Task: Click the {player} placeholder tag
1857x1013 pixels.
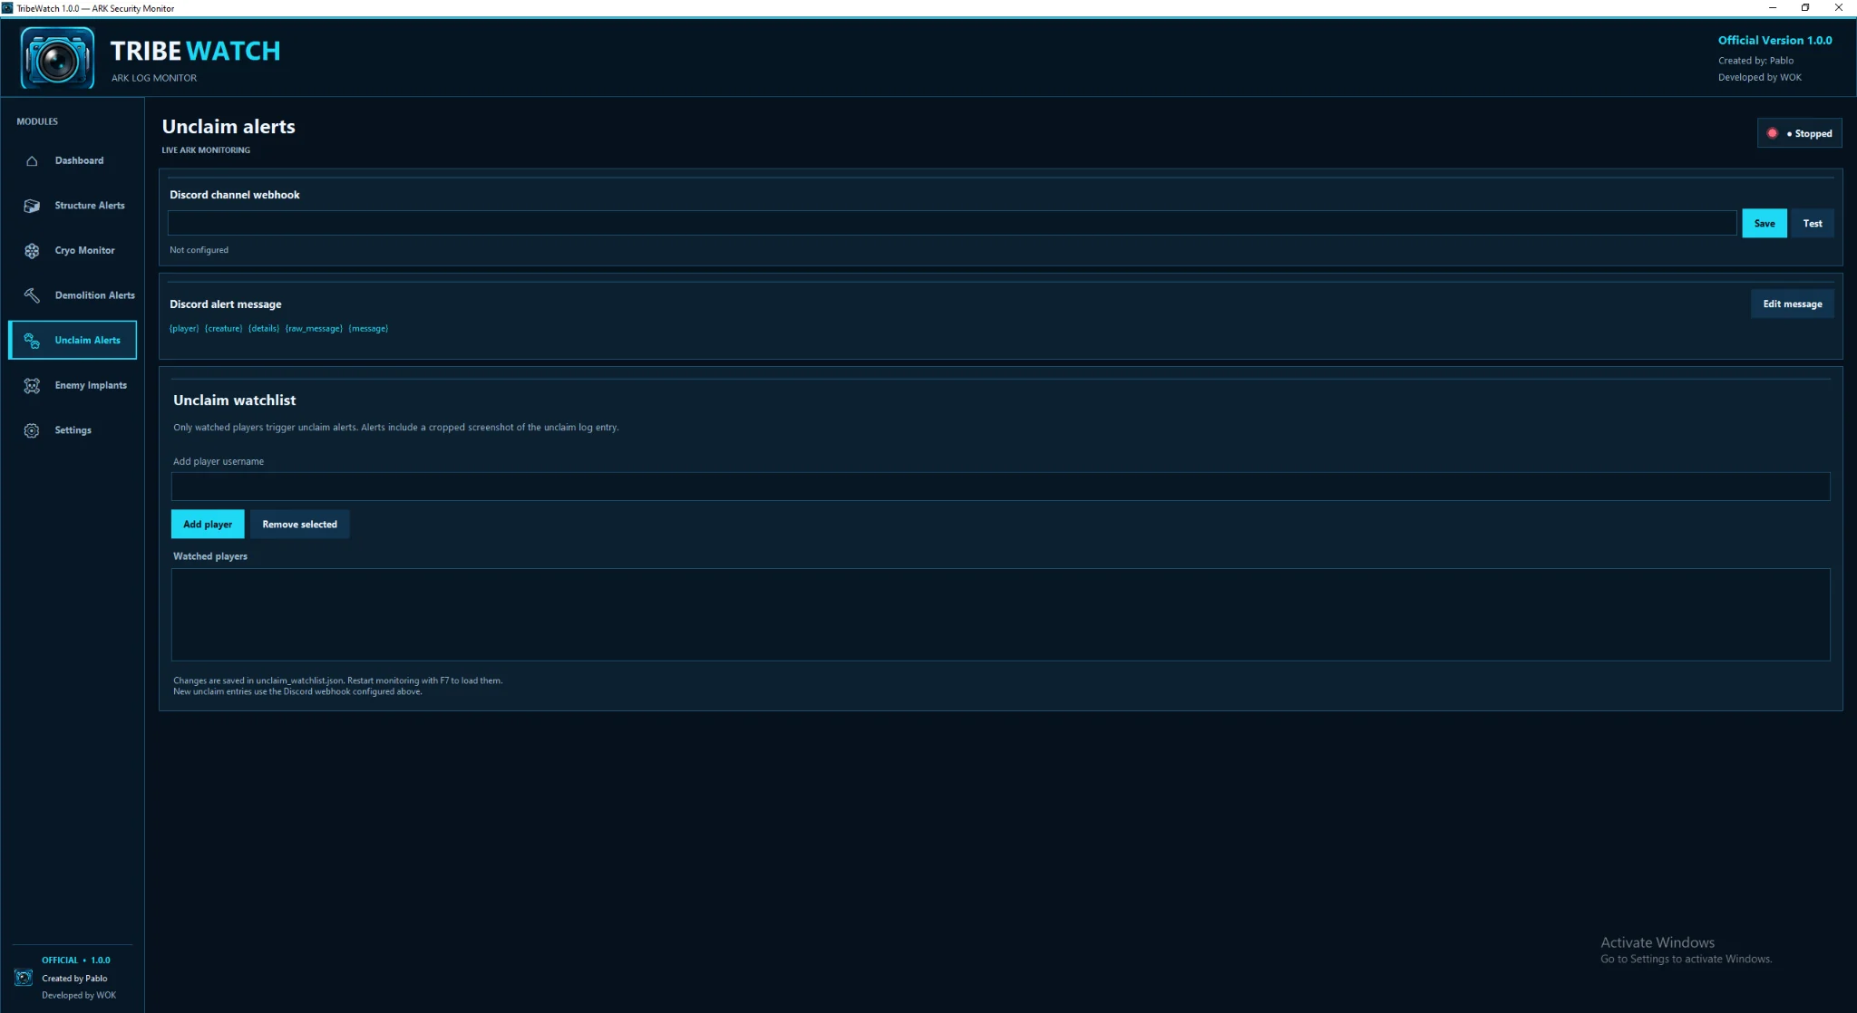Action: pos(184,329)
